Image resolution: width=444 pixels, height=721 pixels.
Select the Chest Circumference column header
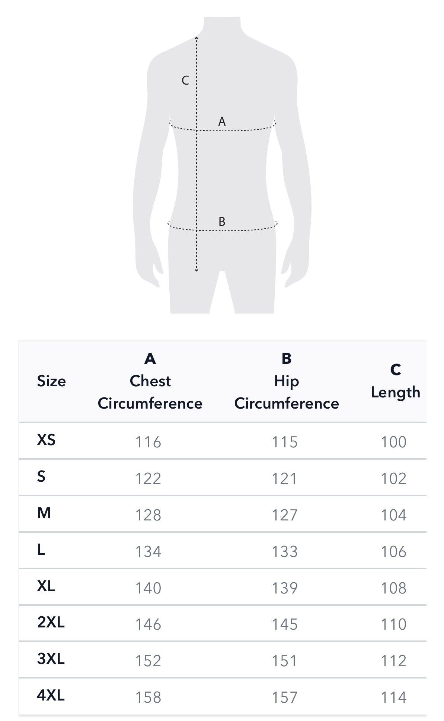tap(150, 381)
